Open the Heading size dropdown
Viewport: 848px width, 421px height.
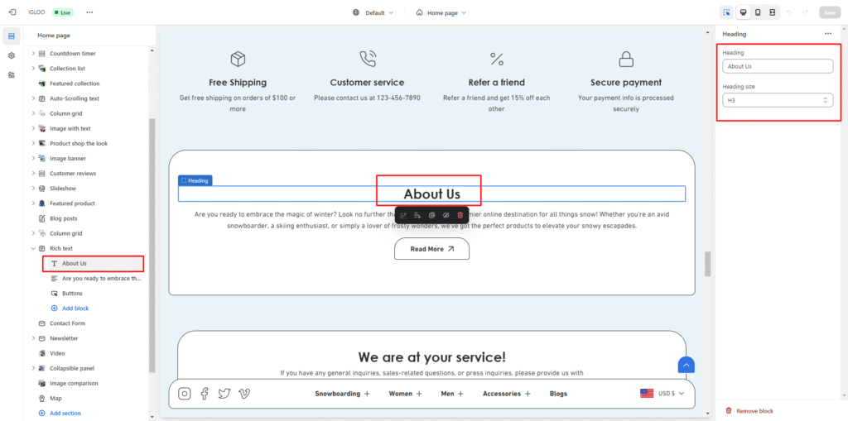[777, 100]
